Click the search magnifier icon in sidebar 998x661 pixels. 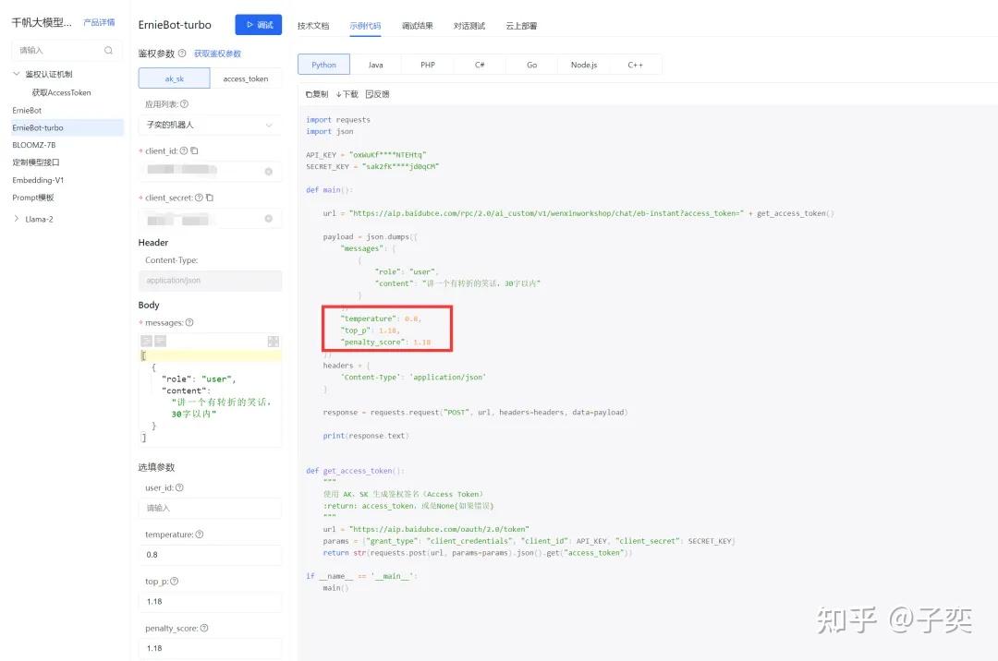coord(108,50)
